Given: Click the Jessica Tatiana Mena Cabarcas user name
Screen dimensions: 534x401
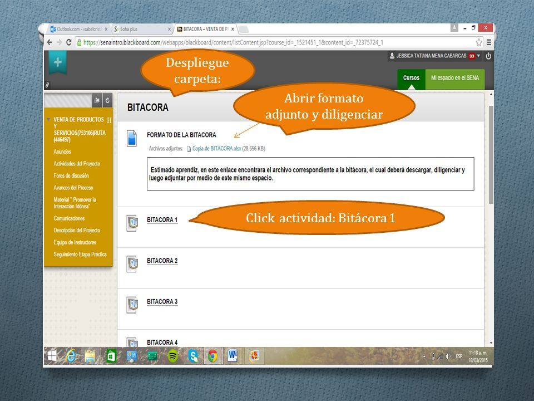Looking at the screenshot, I should pyautogui.click(x=431, y=56).
